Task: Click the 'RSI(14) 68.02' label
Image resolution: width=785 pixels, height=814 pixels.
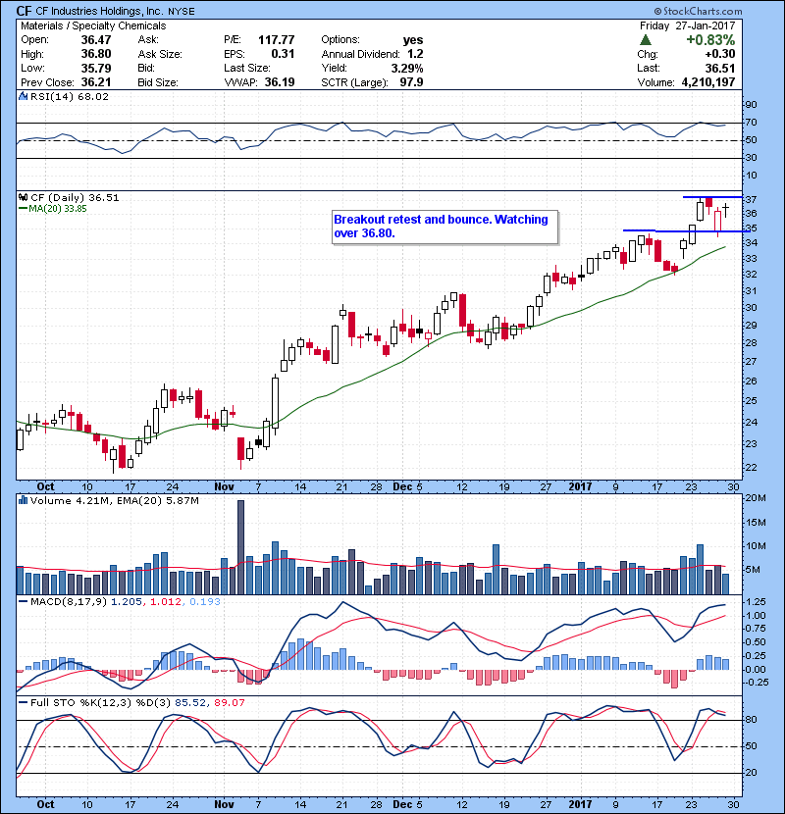Action: pos(70,96)
